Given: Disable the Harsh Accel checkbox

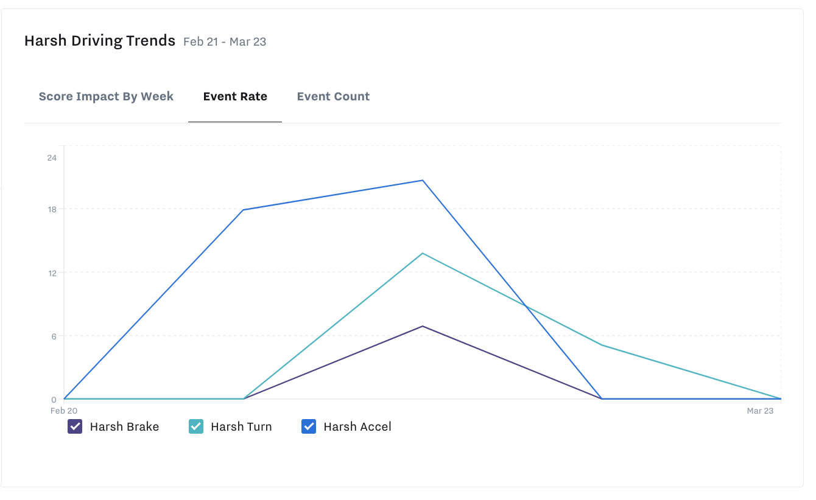Looking at the screenshot, I should (x=309, y=426).
